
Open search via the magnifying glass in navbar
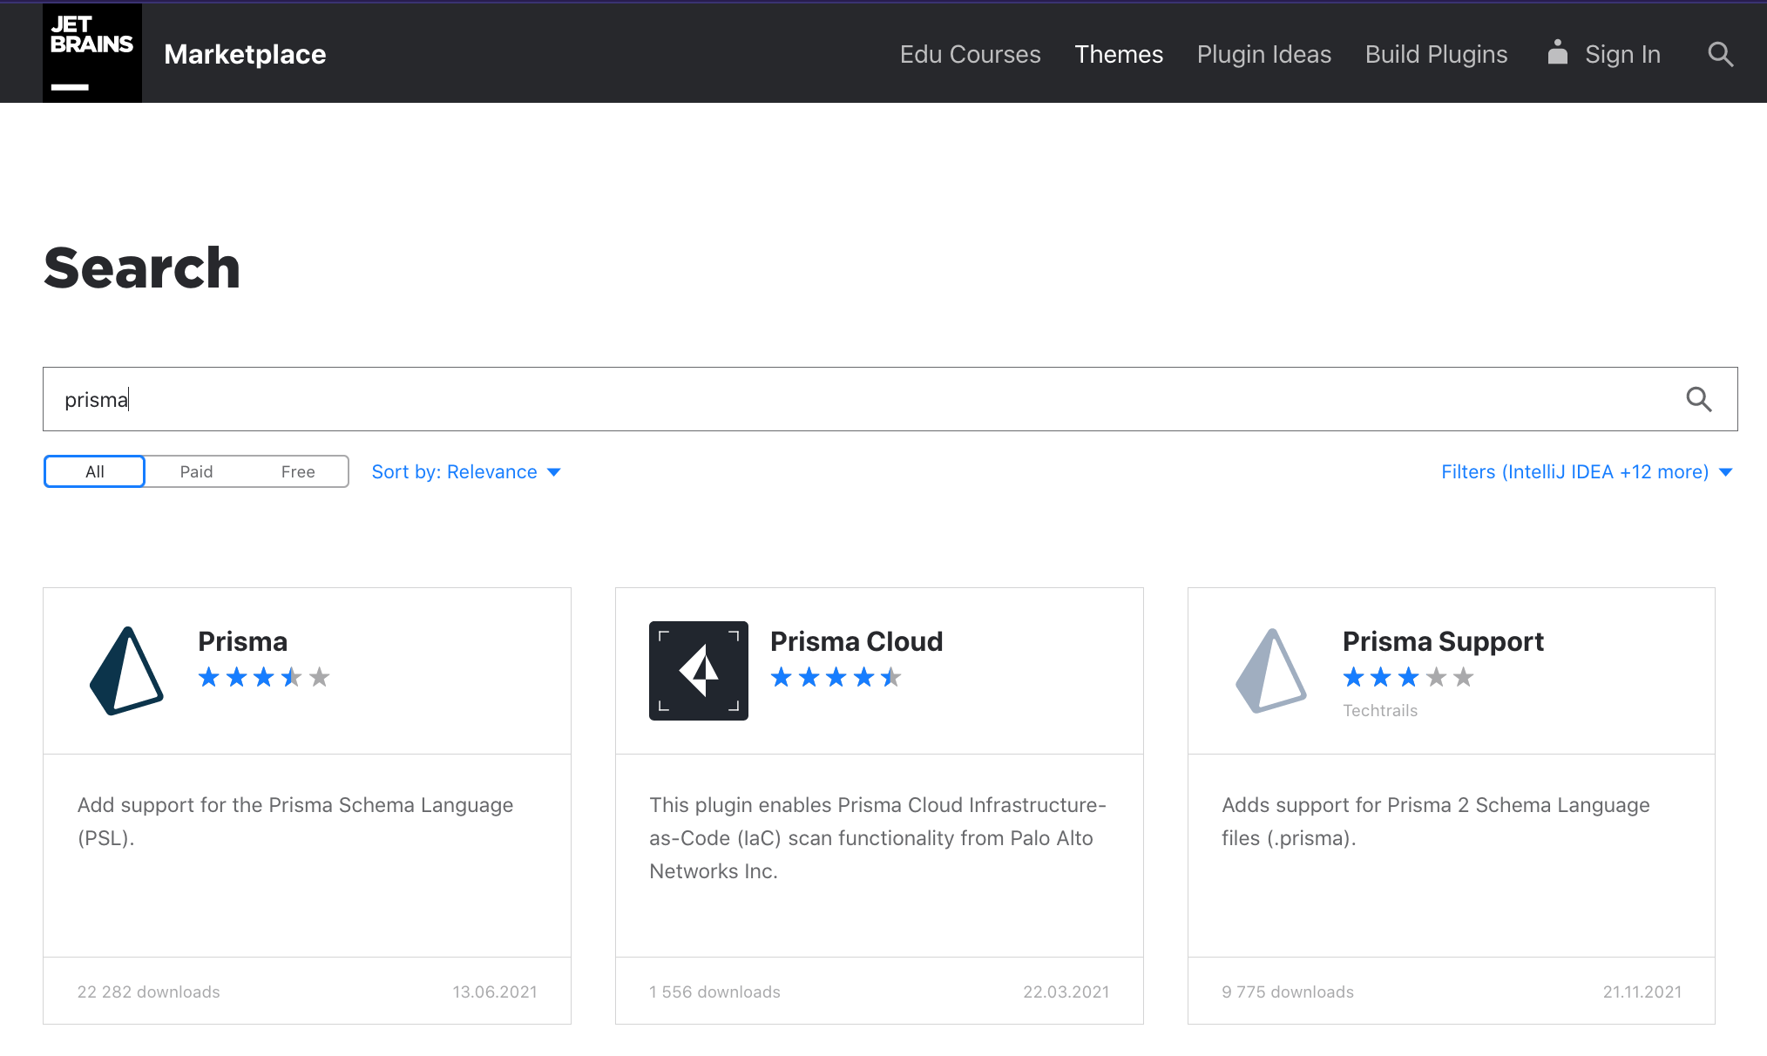coord(1720,53)
